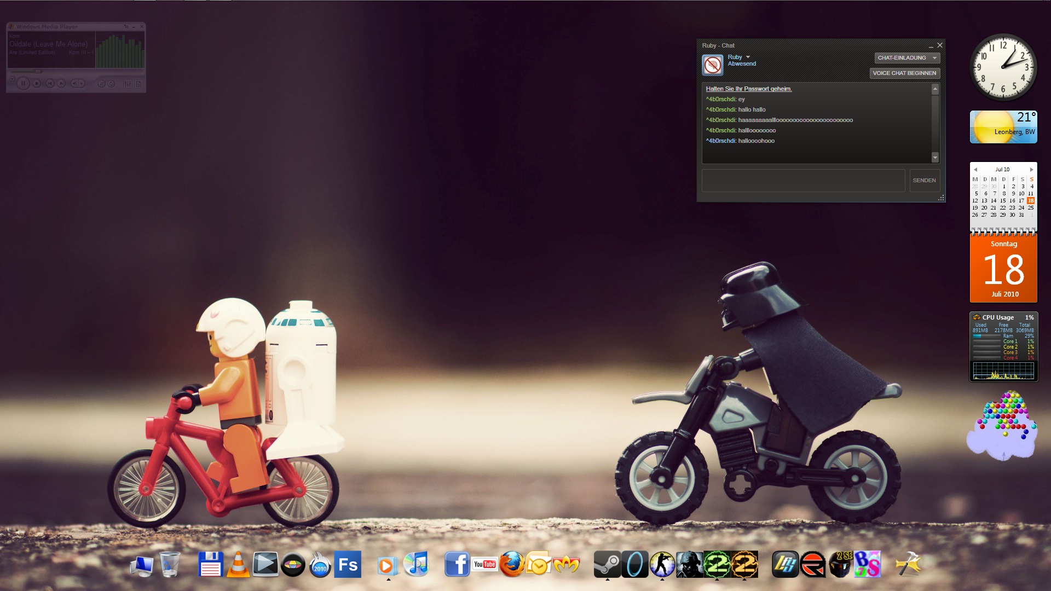Mute the Windows Media Player volume
Screen dimensions: 1051x591
(x=74, y=83)
